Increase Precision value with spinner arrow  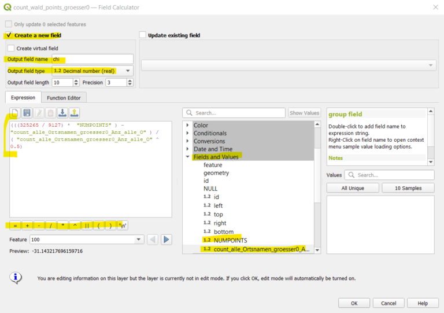point(130,80)
